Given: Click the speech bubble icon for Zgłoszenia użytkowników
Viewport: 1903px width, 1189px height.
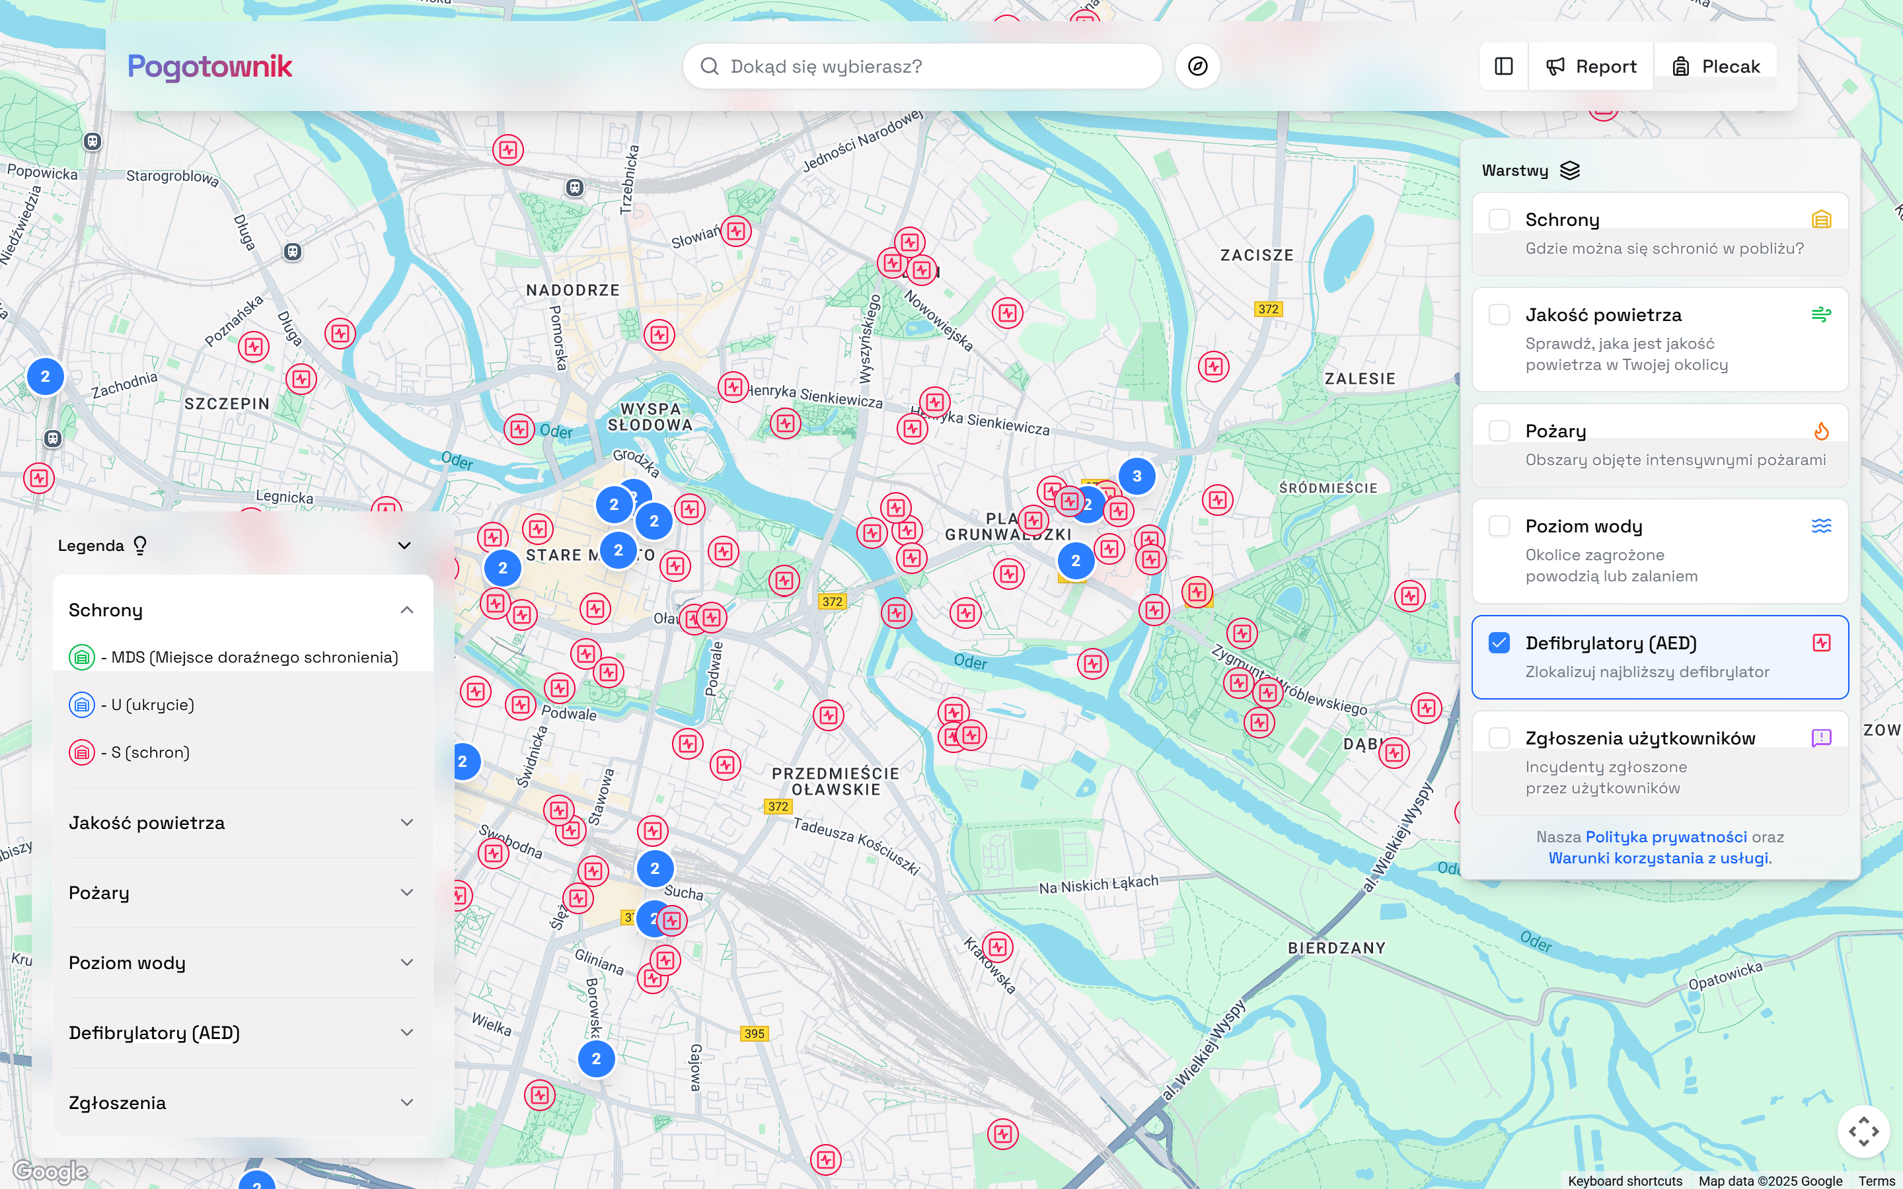Looking at the screenshot, I should click(1822, 738).
